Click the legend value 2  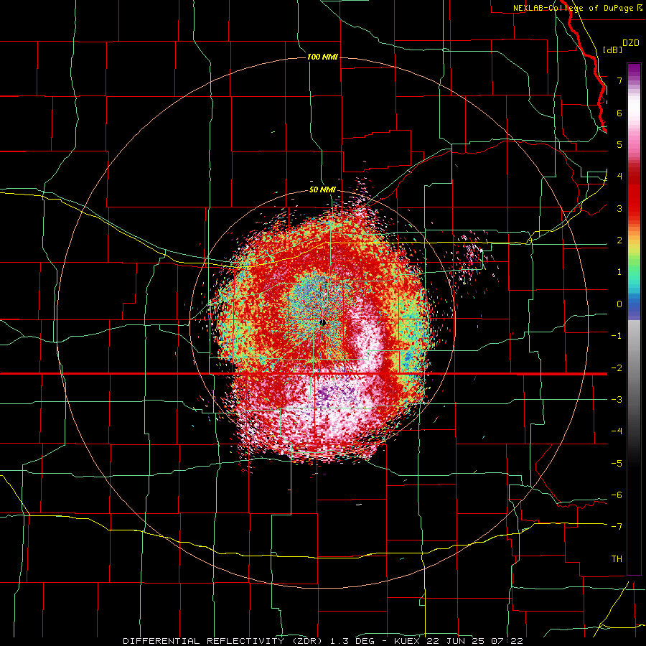click(619, 240)
